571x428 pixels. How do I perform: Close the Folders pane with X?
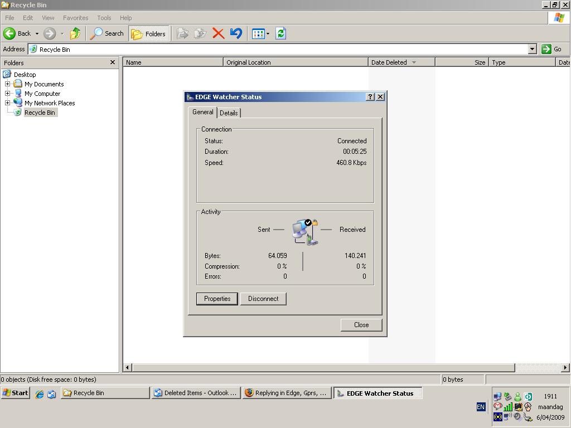coord(113,62)
